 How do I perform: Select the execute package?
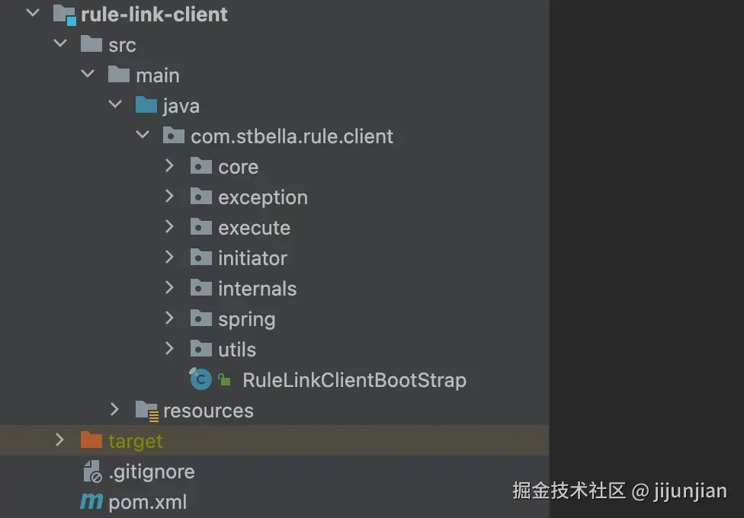pos(254,228)
